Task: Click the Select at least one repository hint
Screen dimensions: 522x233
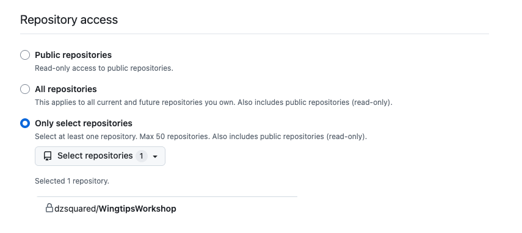Action: point(86,137)
